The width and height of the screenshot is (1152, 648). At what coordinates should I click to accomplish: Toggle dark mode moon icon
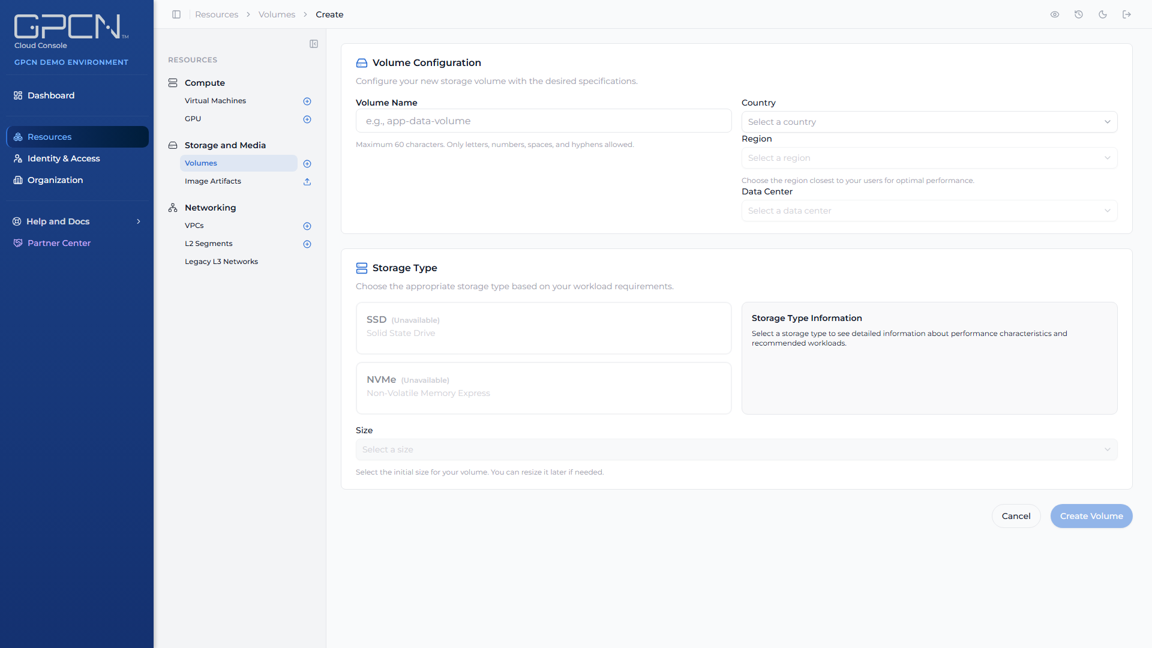(x=1103, y=14)
